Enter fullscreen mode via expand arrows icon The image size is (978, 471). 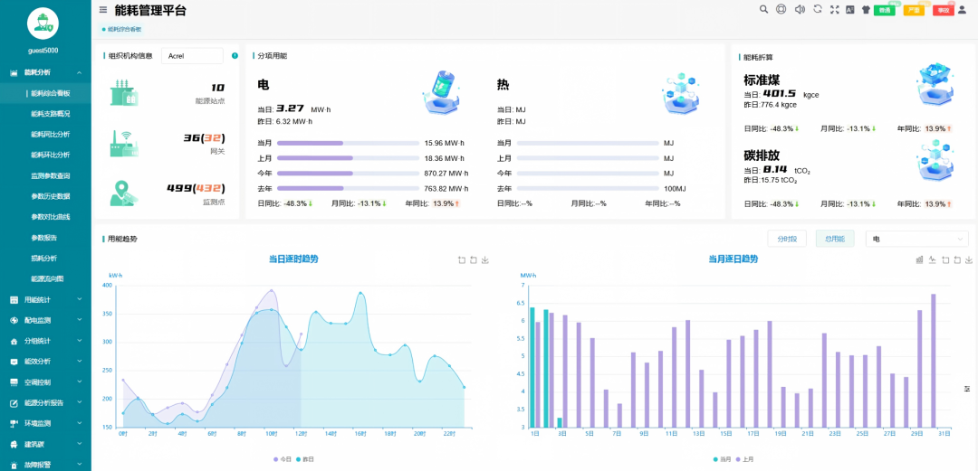coord(835,9)
